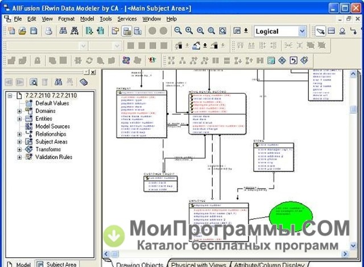
Task: Select the CUSTOMER CREDIT entity box
Action: [x=160, y=184]
